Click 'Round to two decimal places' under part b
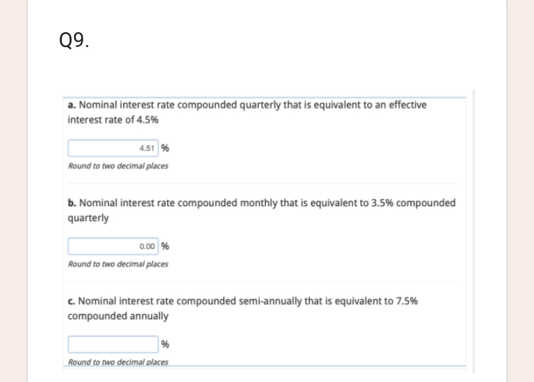Viewport: 534px width, 382px height. coord(117,264)
